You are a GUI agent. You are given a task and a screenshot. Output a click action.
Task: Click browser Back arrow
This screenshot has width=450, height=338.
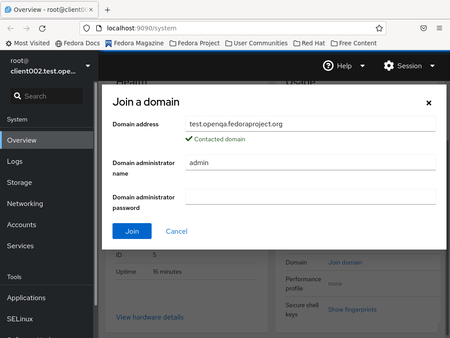(11, 28)
